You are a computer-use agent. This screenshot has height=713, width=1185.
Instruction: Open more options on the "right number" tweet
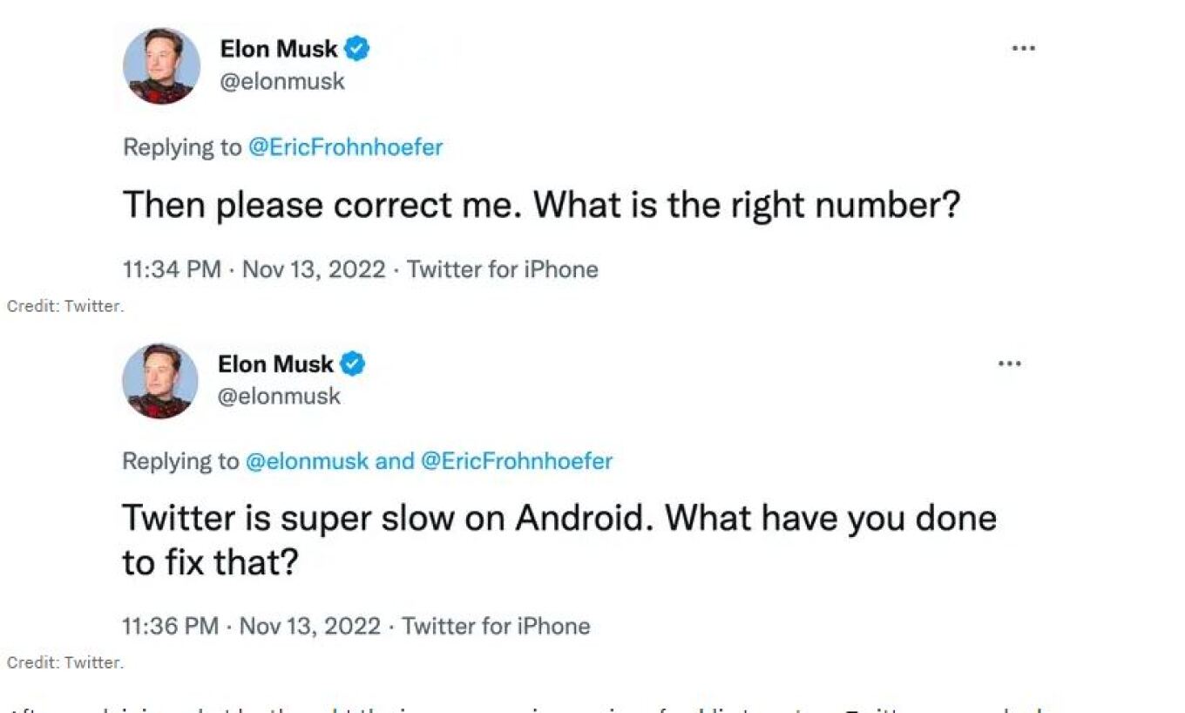1023,49
